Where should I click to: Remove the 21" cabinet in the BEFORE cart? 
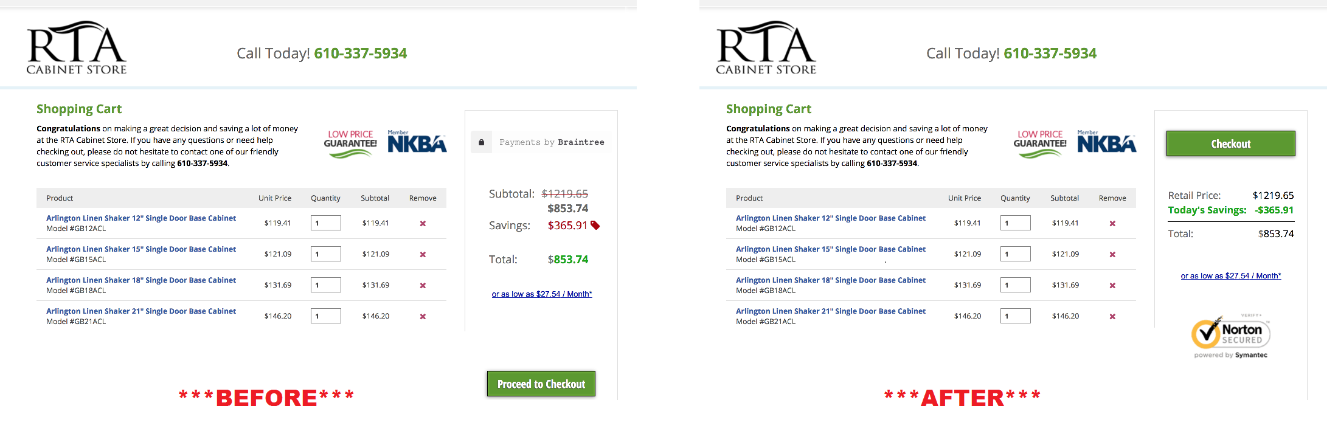tap(423, 317)
